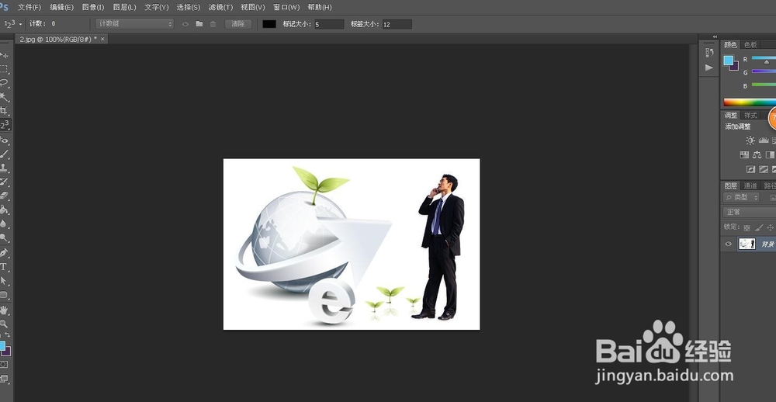776x402 pixels.
Task: Open the count marker color swatch
Action: (x=269, y=24)
